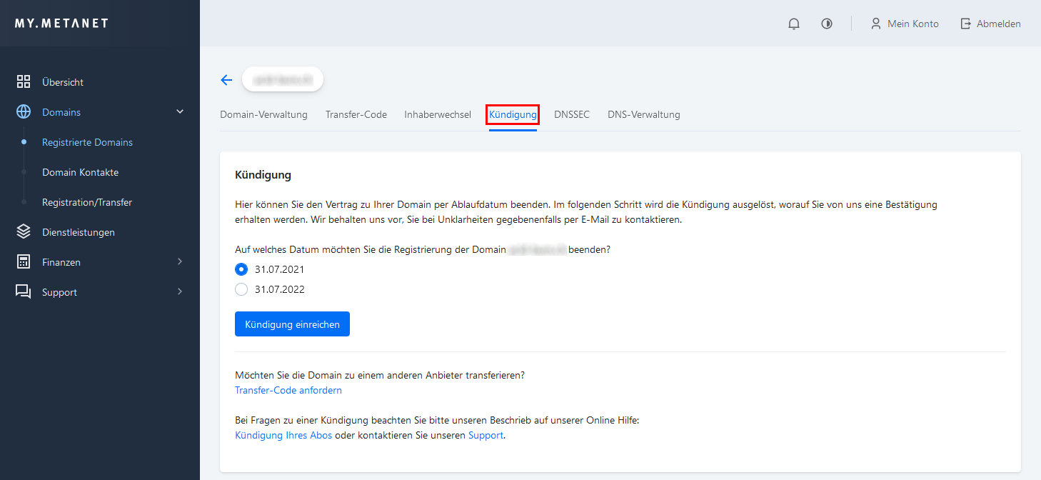Expand the Finanzen submenu arrow
The width and height of the screenshot is (1041, 480).
[180, 262]
